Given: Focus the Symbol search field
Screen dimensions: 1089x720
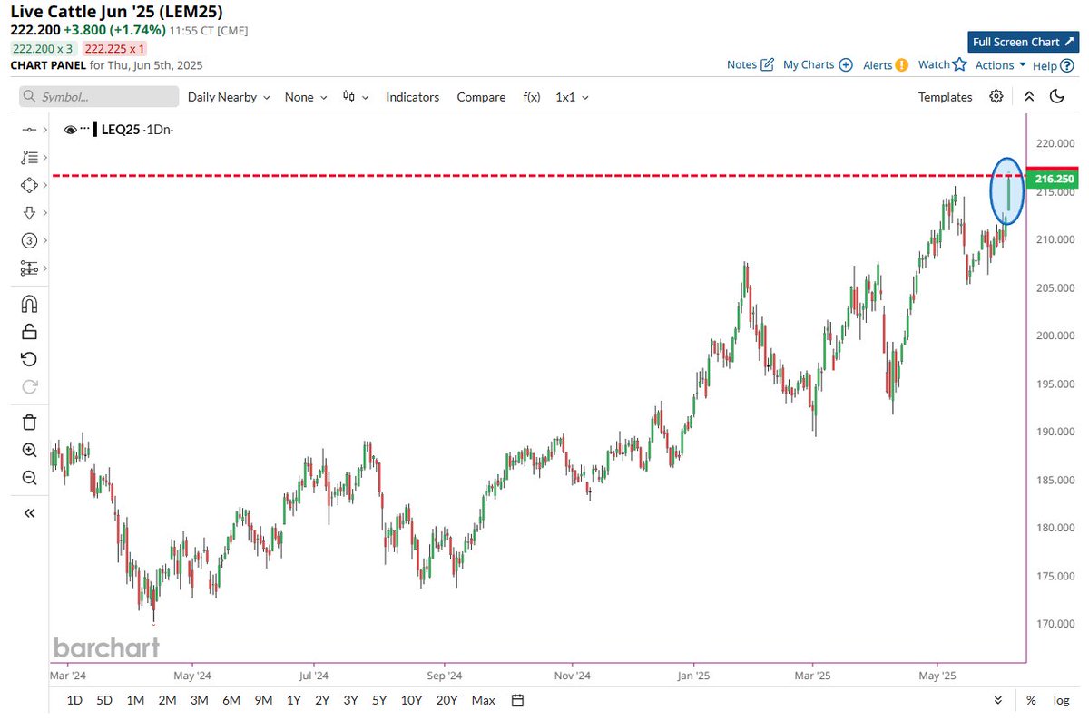Looking at the screenshot, I should pos(100,97).
